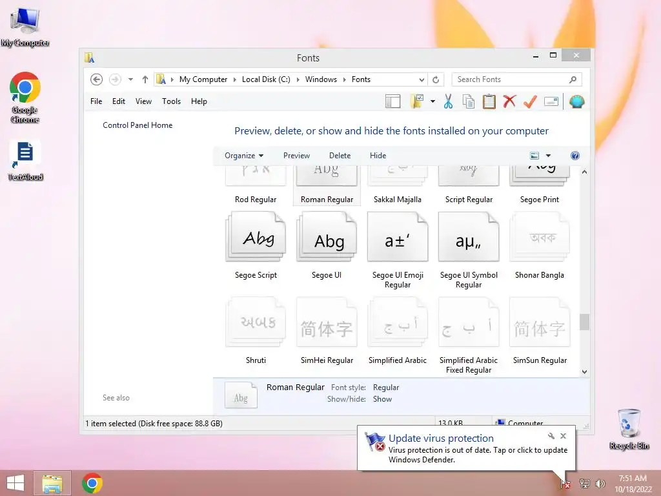Open the Tools menu
The width and height of the screenshot is (661, 496).
[x=171, y=101]
